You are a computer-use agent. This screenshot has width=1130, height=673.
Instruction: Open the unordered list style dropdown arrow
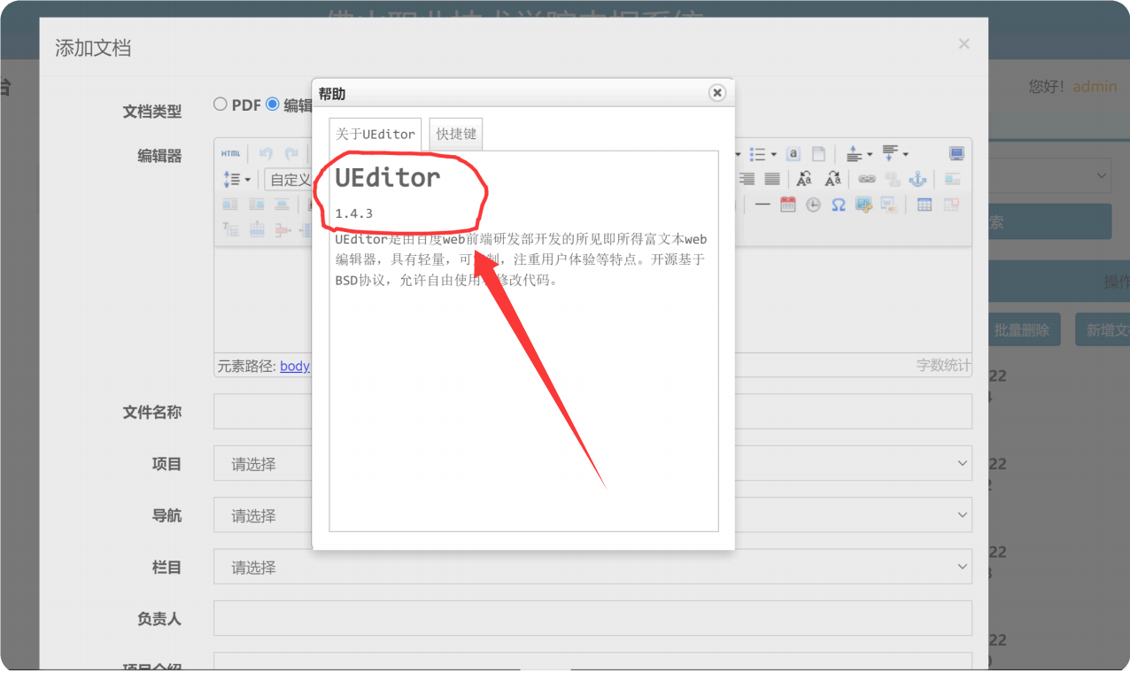(x=773, y=155)
